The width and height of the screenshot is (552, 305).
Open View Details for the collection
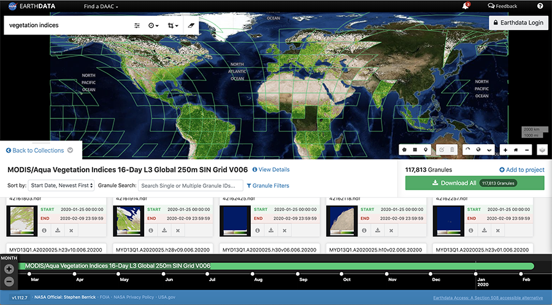(271, 169)
